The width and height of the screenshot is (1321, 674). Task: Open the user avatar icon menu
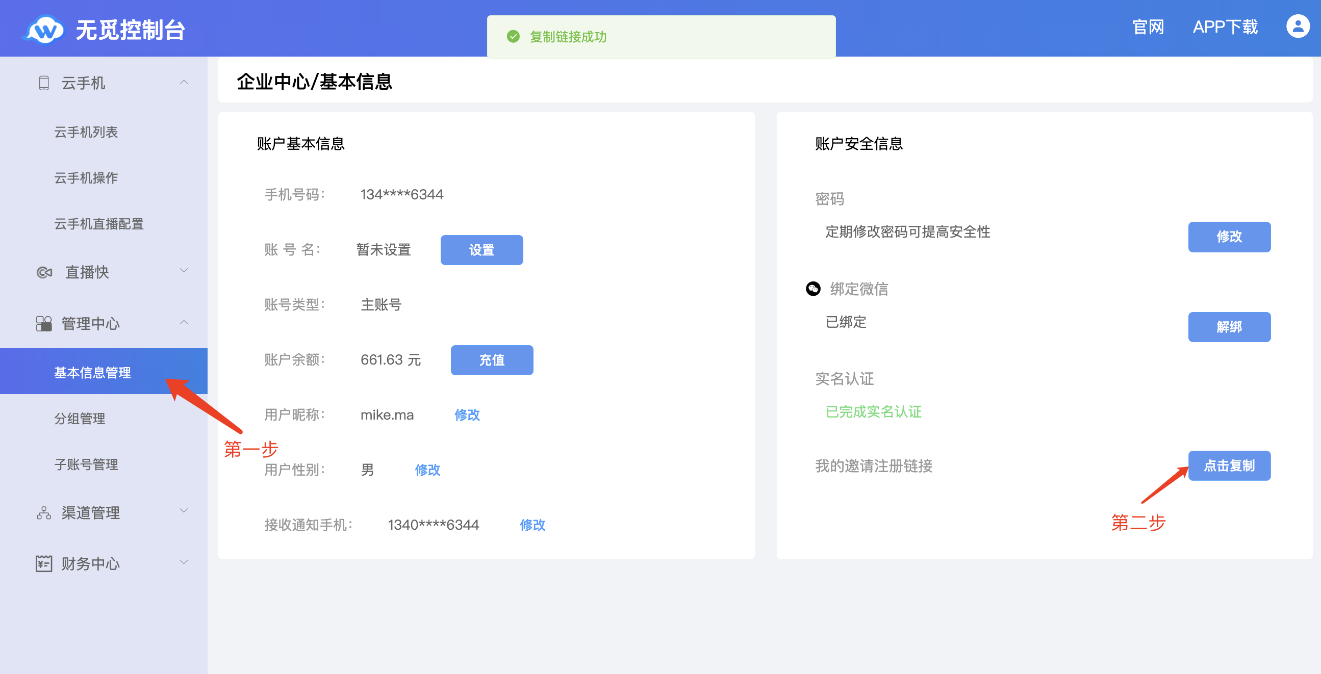coord(1298,26)
